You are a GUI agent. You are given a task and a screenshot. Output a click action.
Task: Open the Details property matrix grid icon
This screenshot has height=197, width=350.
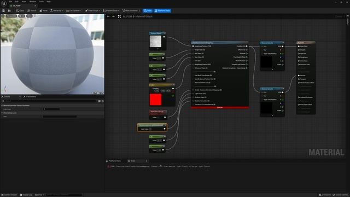[x=100, y=101]
